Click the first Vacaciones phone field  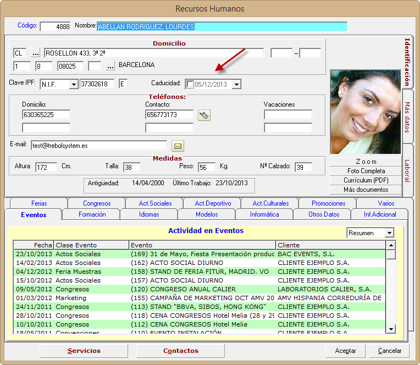point(288,115)
